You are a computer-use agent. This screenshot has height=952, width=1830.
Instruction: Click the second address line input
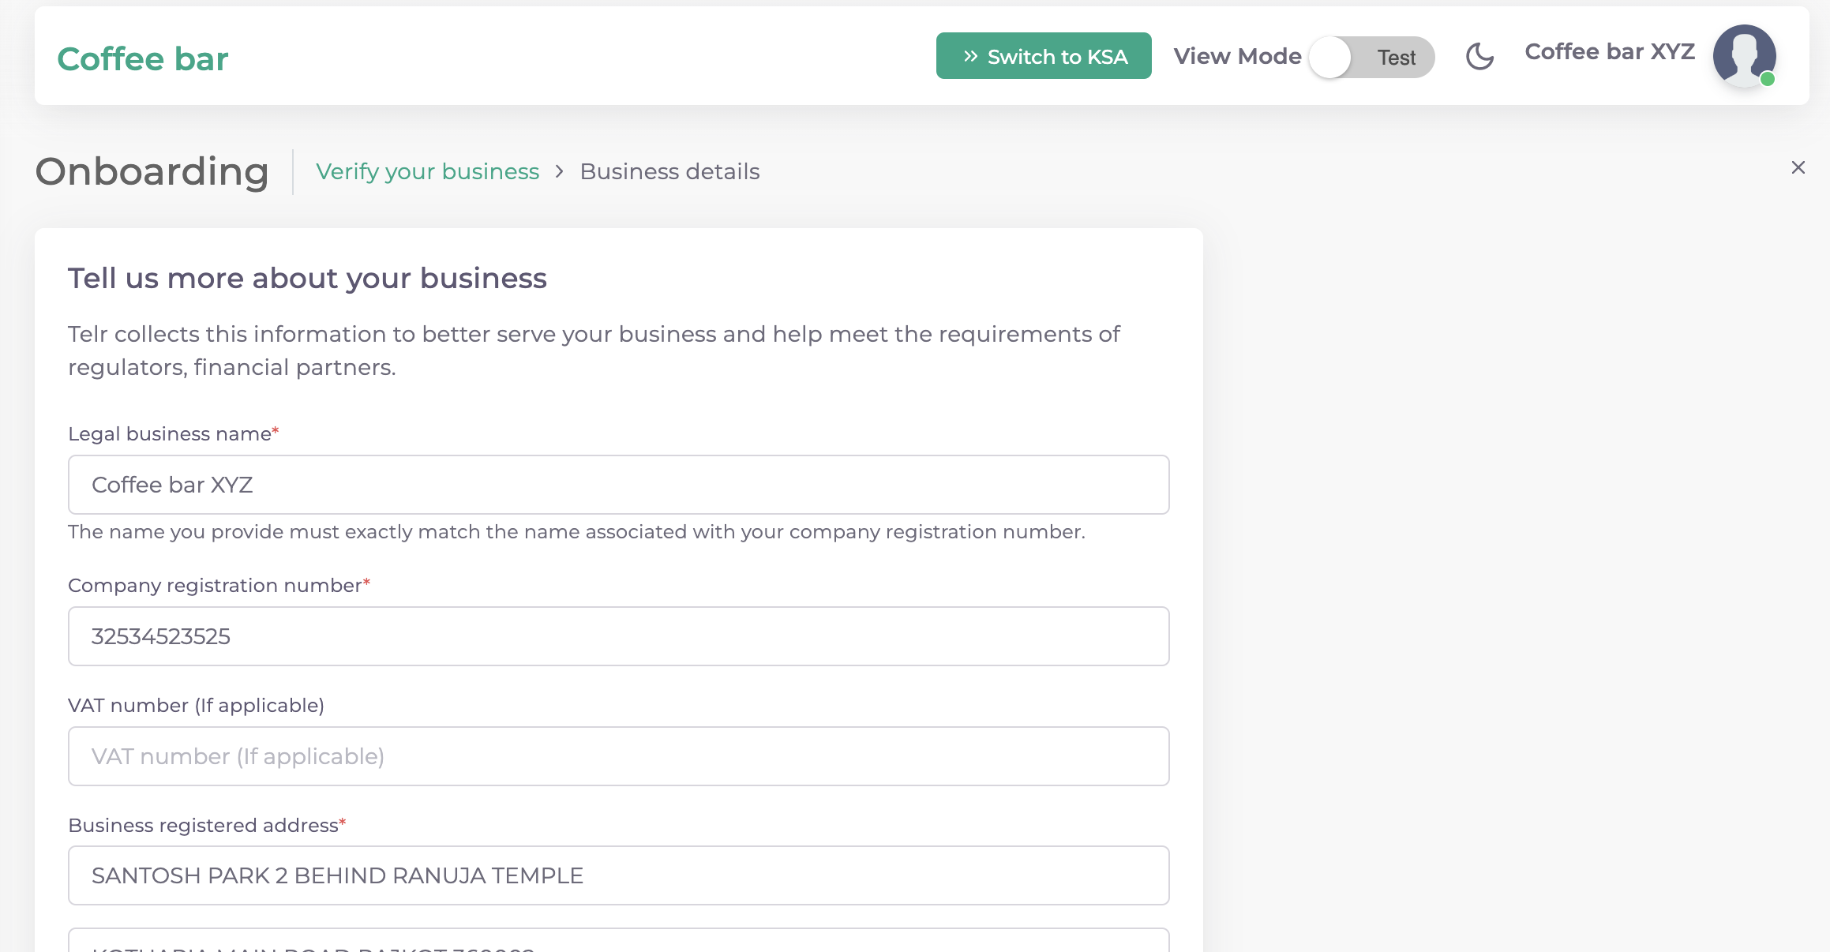[x=618, y=943]
